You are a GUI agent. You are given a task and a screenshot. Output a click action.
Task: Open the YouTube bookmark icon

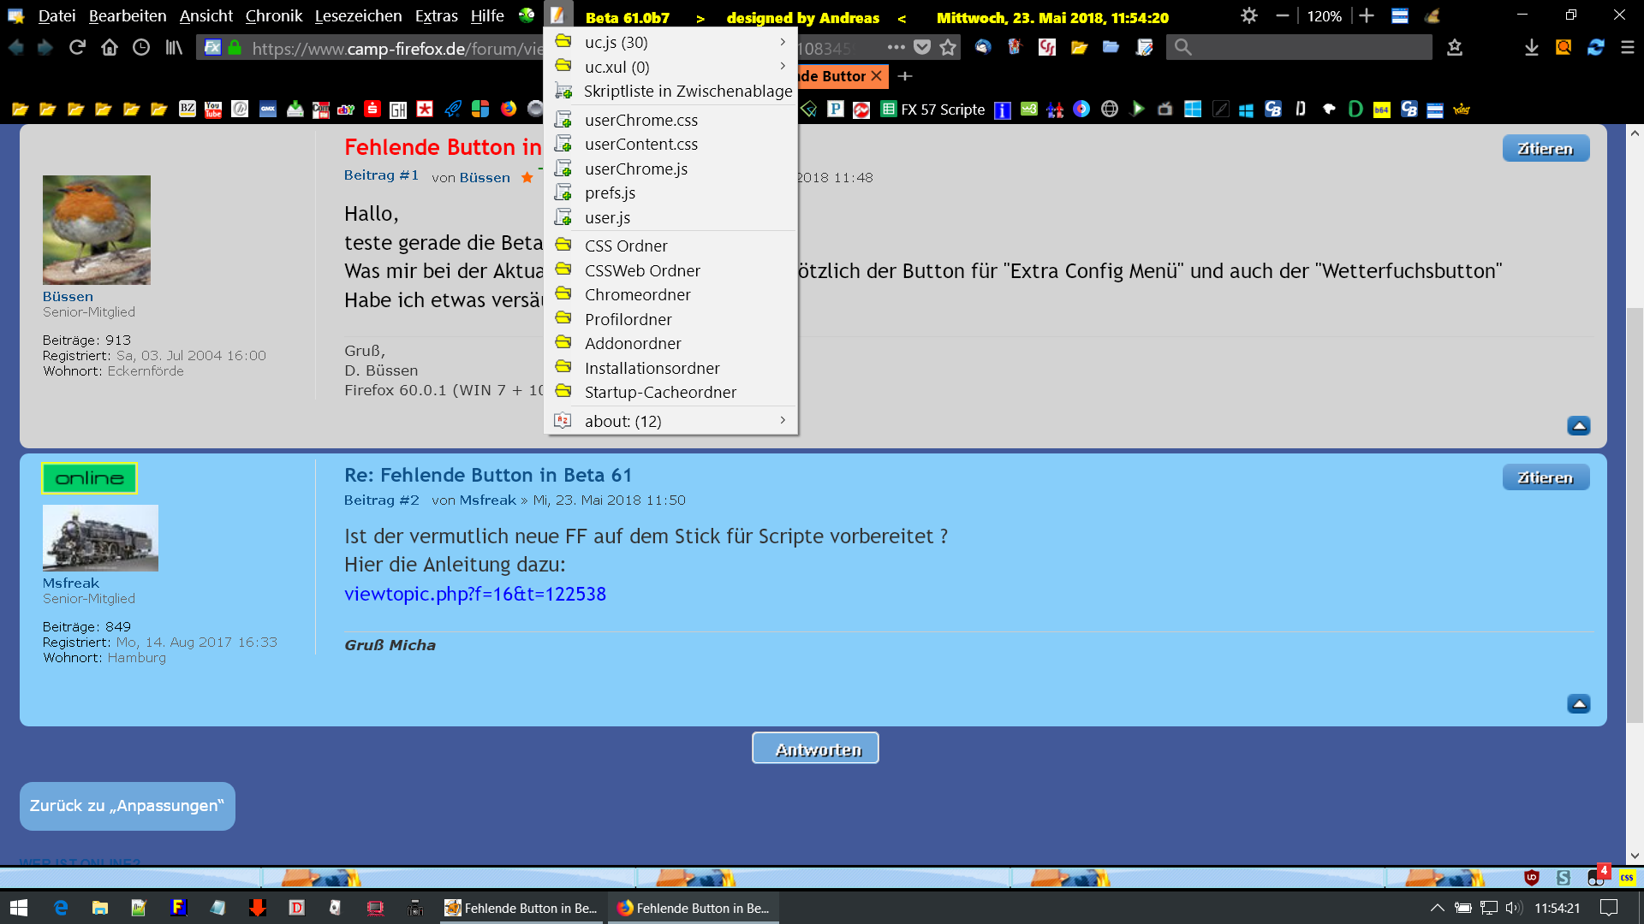[213, 110]
